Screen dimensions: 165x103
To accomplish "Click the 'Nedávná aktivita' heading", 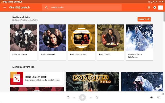I will click(x=21, y=17).
